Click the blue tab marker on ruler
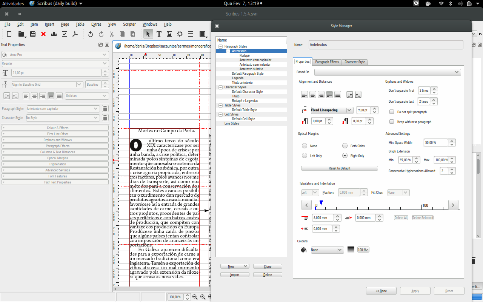This screenshot has height=302, width=483. pyautogui.click(x=321, y=203)
